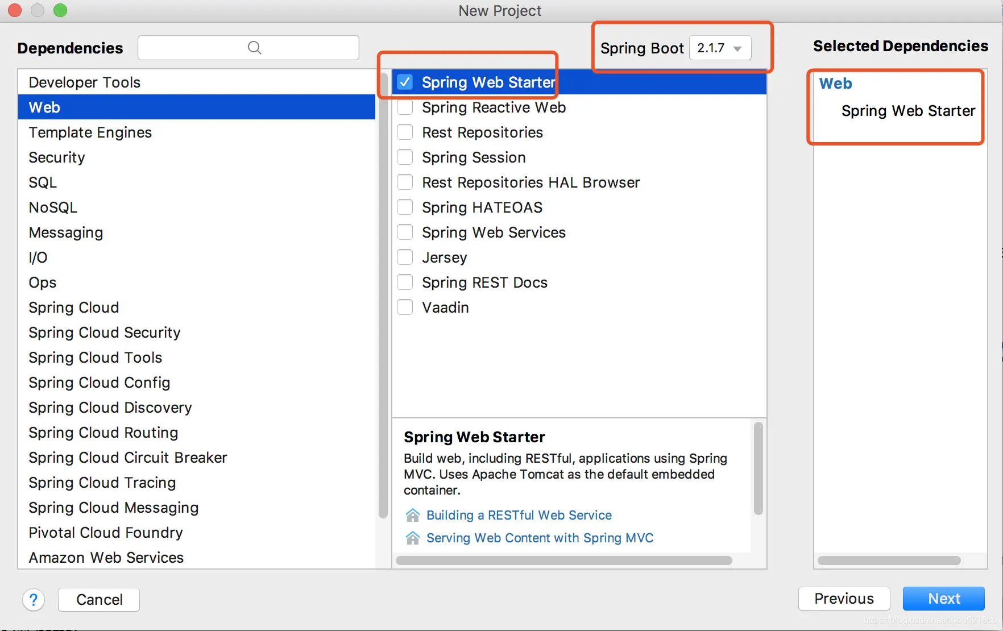Select the SQL category
This screenshot has width=1003, height=631.
point(197,182)
